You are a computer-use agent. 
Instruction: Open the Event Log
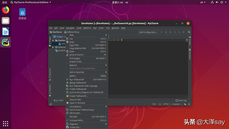pyautogui.click(x=181, y=100)
